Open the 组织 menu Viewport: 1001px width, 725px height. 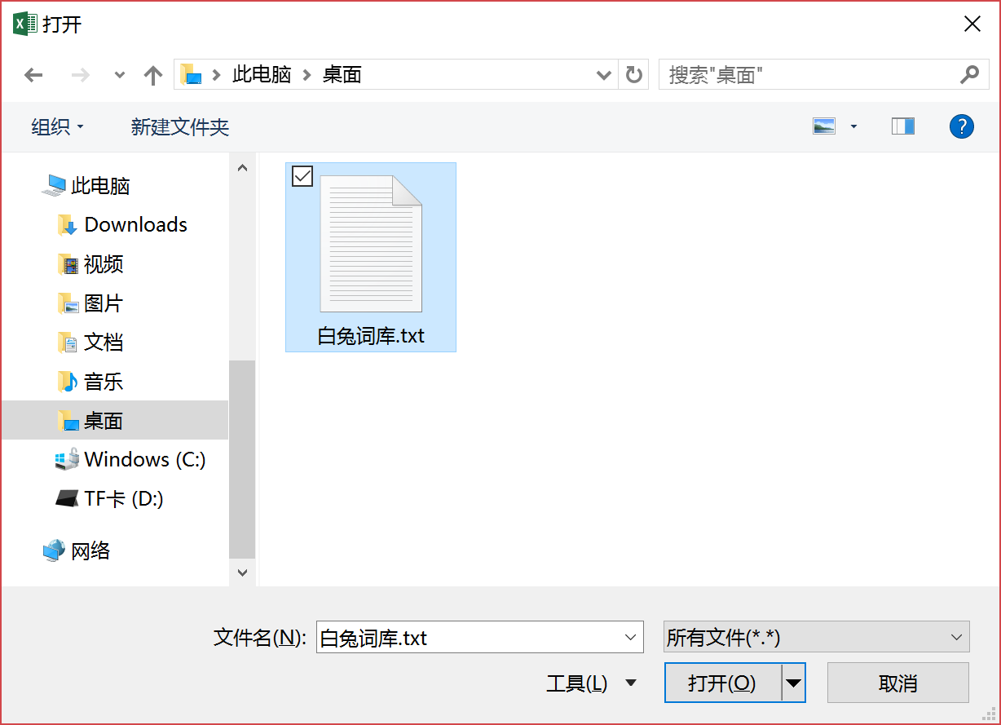57,126
